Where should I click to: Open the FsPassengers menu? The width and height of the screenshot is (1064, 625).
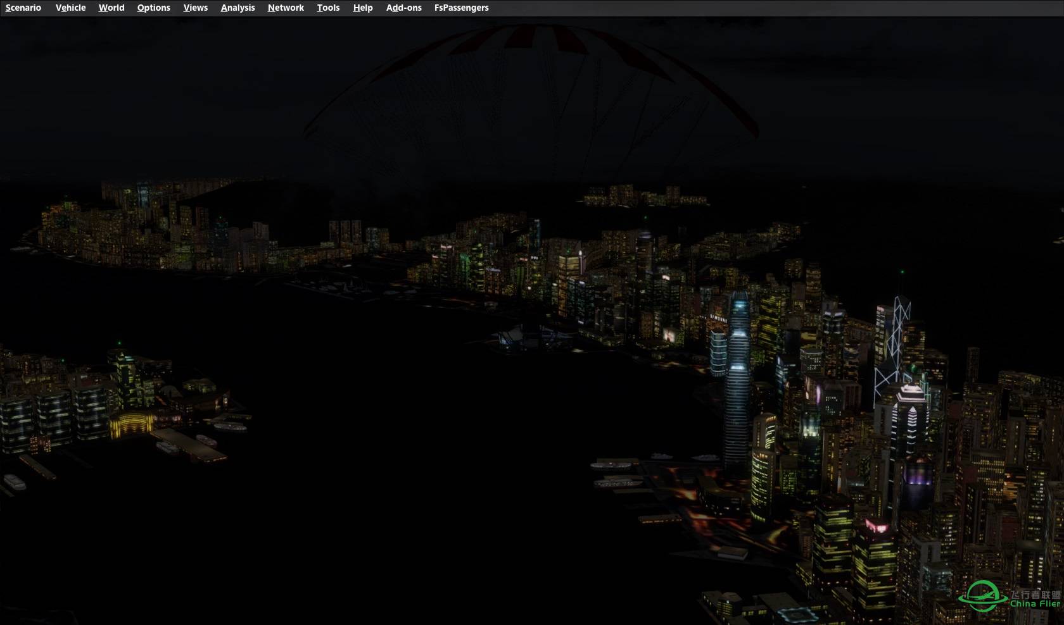(x=461, y=8)
